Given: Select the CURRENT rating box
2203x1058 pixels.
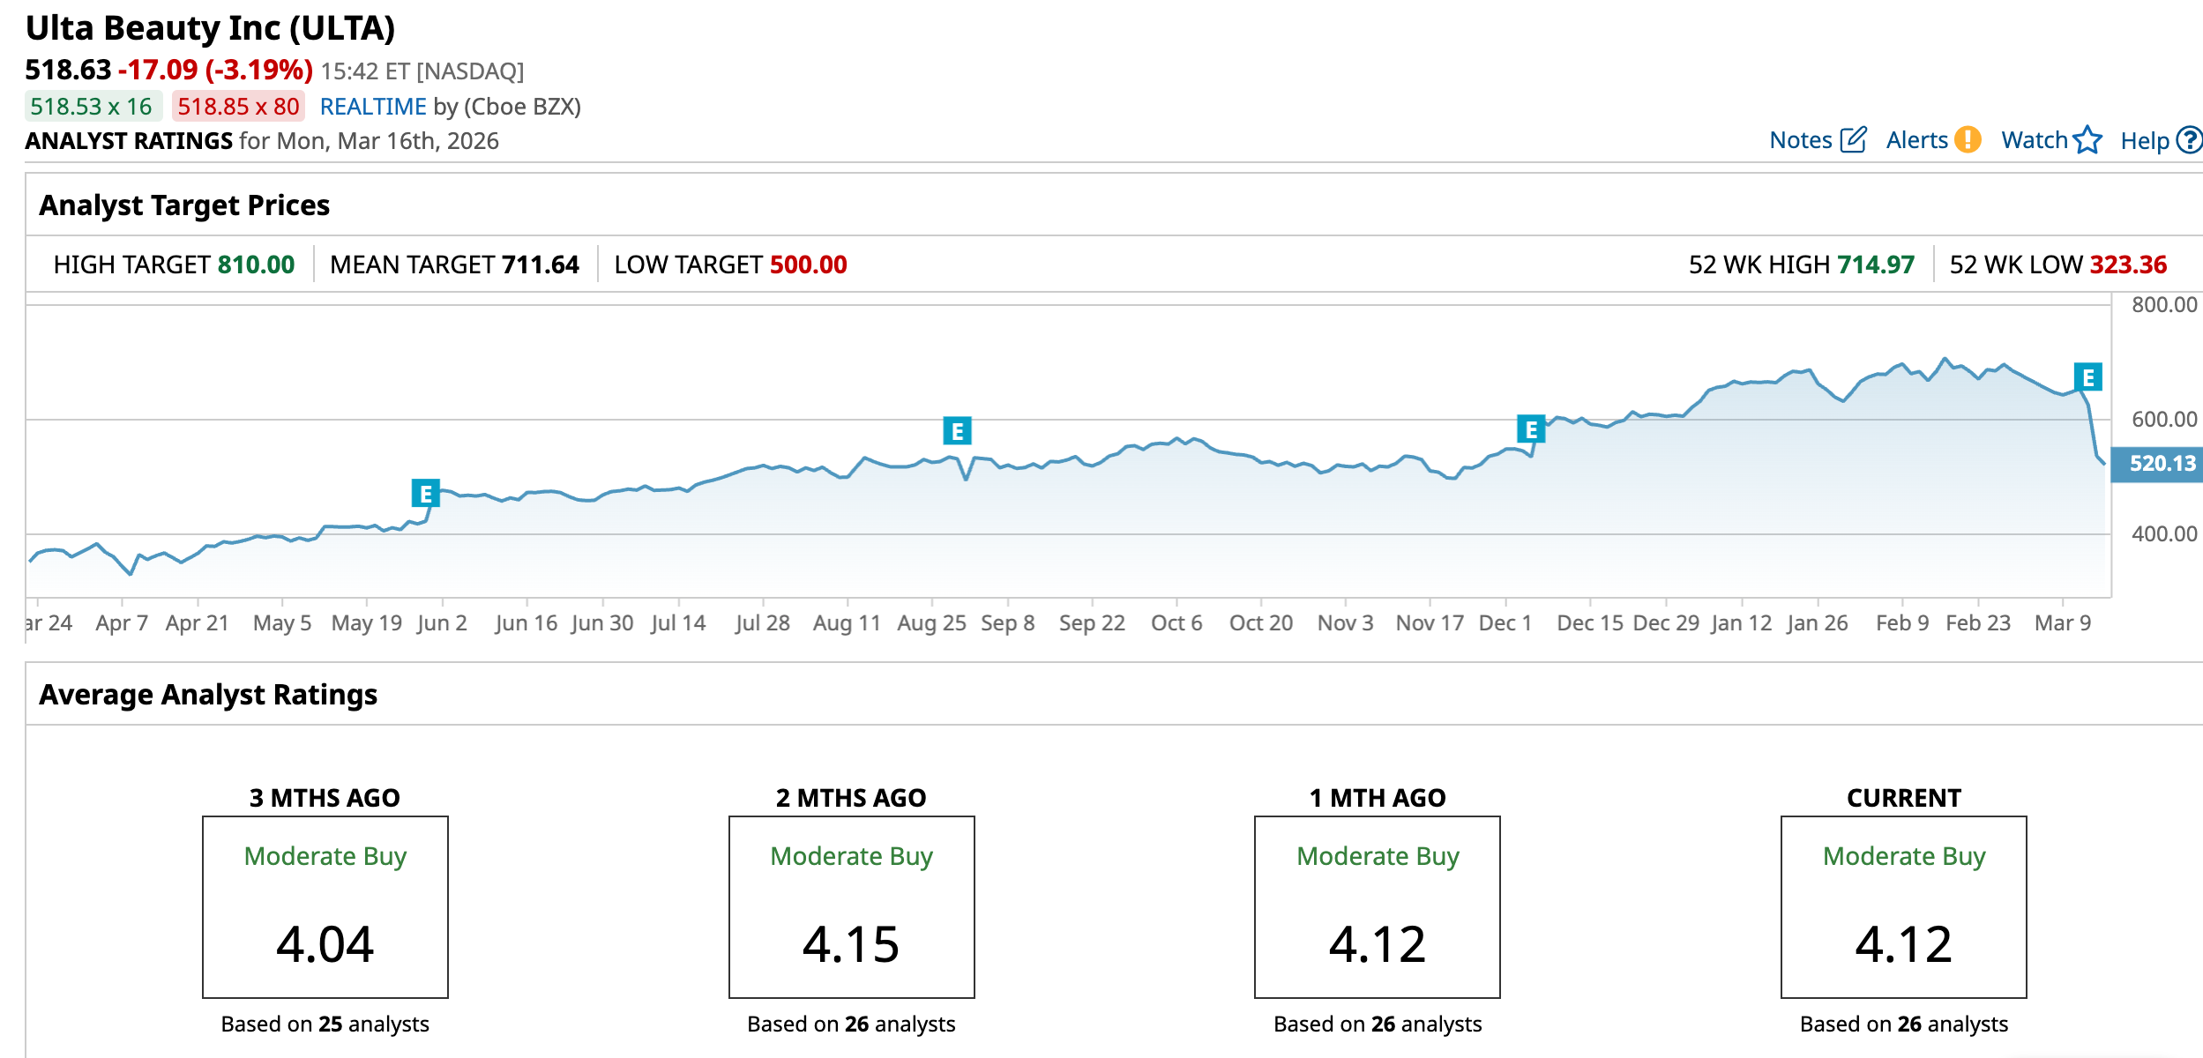Looking at the screenshot, I should tap(1903, 906).
